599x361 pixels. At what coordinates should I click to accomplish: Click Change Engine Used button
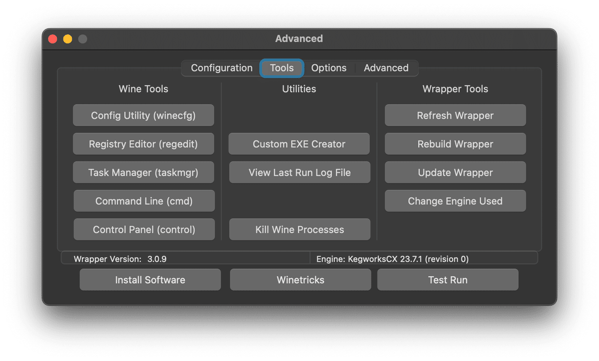tap(455, 201)
